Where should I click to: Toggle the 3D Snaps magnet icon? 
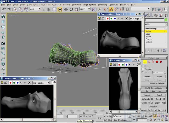[x=106, y=9]
